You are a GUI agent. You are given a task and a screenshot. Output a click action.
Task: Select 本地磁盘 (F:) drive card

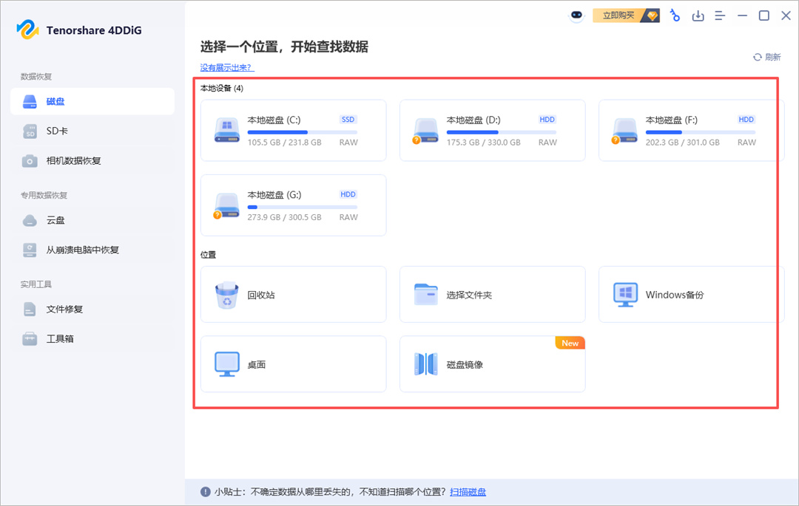691,131
